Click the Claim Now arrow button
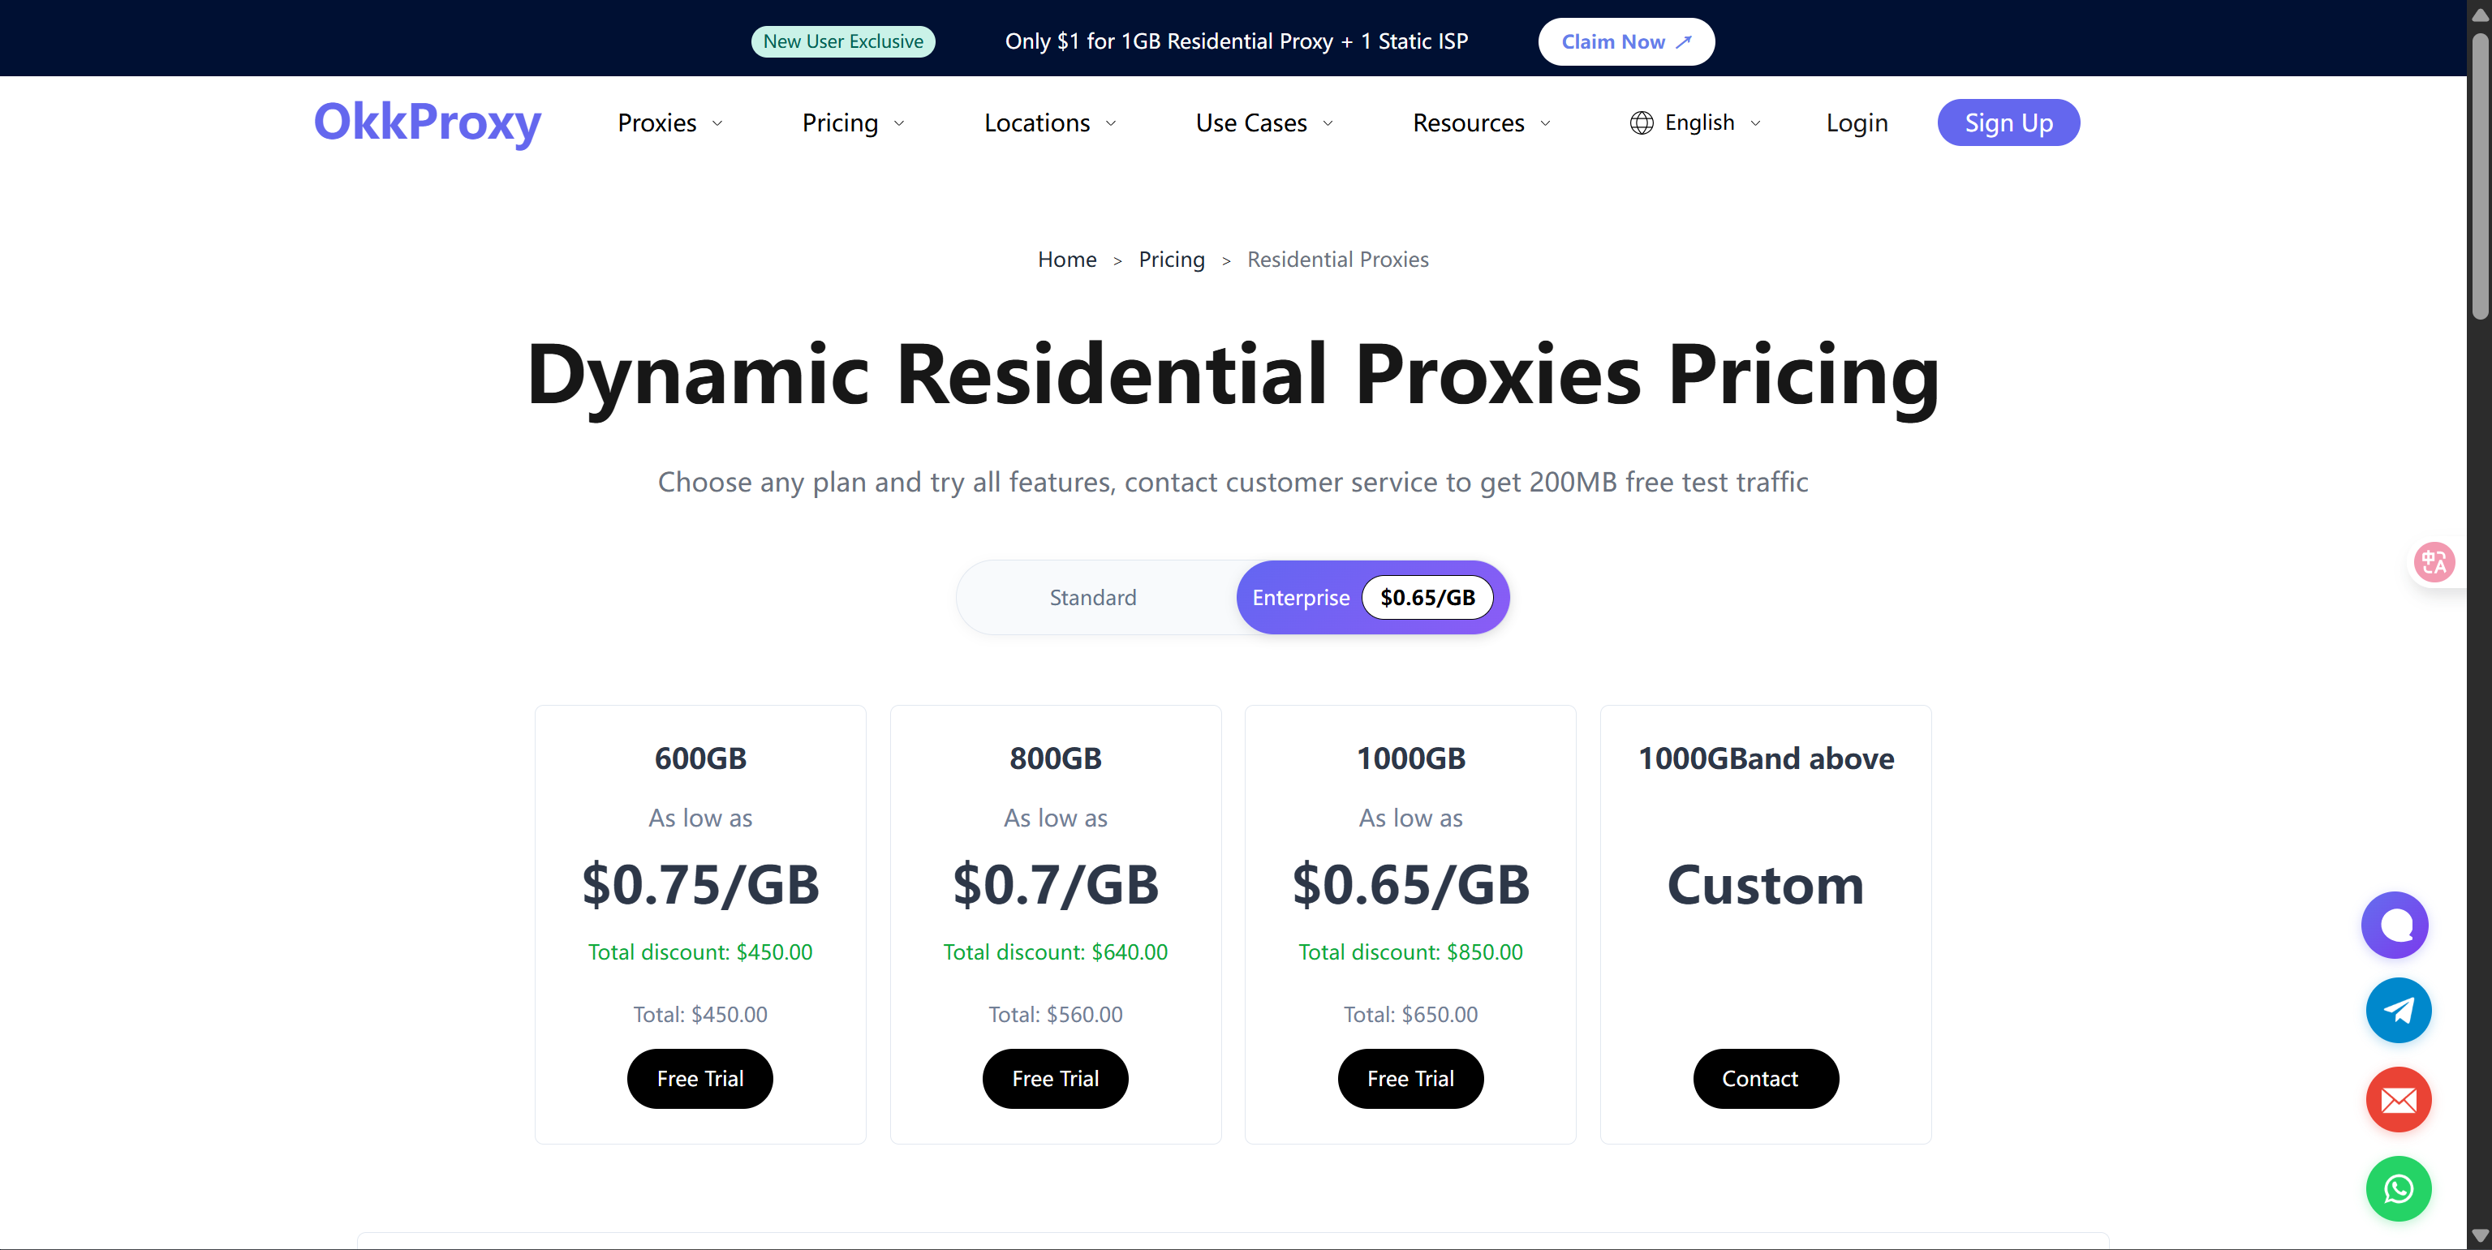 [1625, 41]
